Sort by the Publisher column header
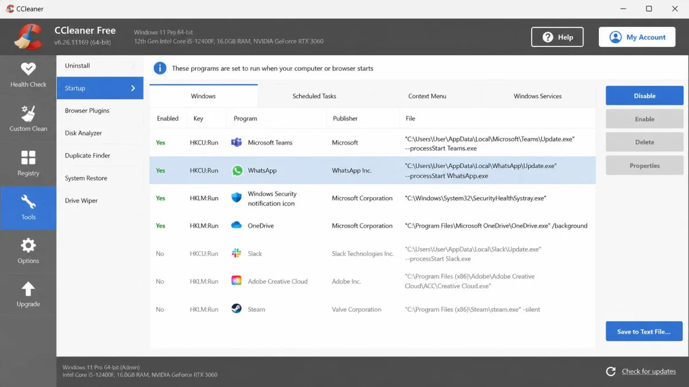The image size is (689, 387). (x=345, y=119)
